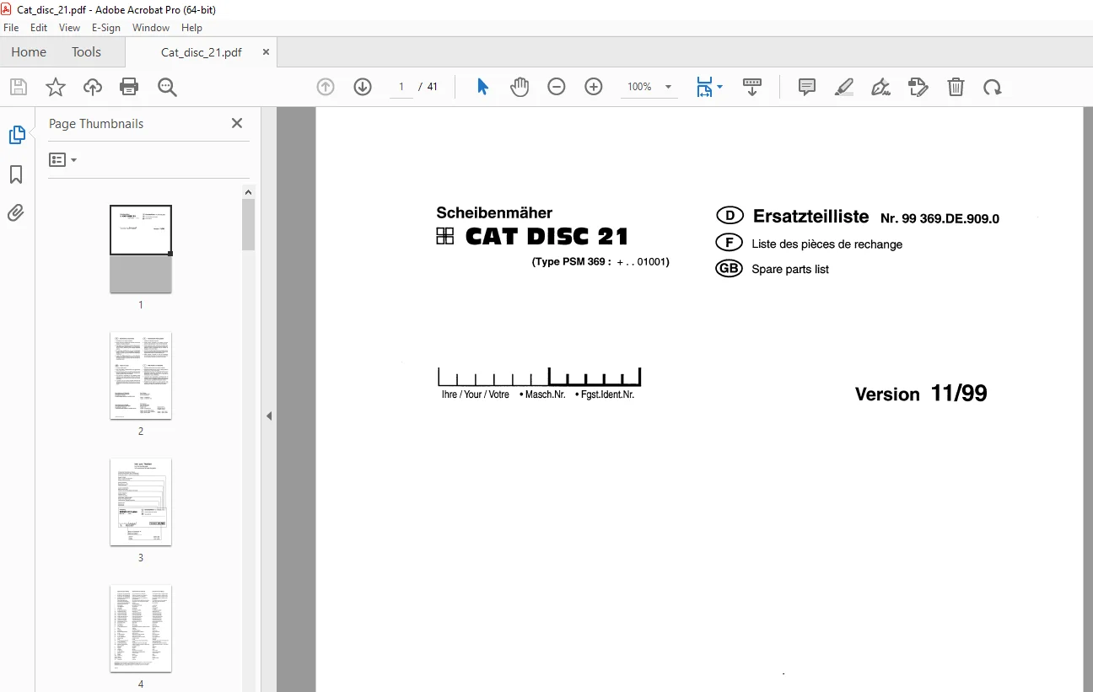
Task: Open the Edit menu
Action: (x=39, y=28)
